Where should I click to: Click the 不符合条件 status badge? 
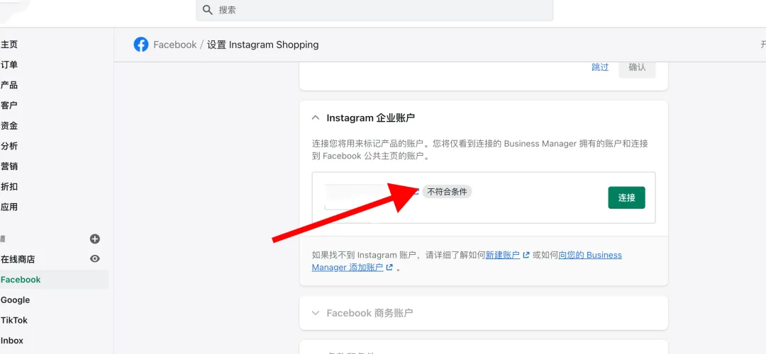(447, 192)
